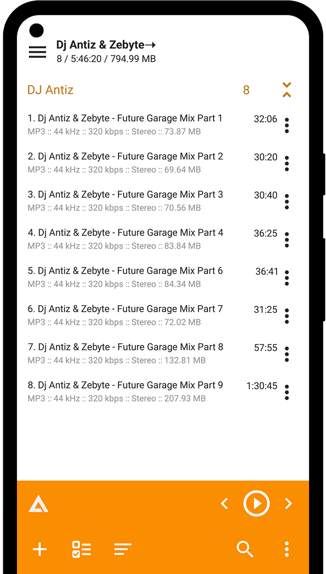Tap the AIMP logo in the playback bar
The height and width of the screenshot is (574, 326).
pyautogui.click(x=39, y=503)
